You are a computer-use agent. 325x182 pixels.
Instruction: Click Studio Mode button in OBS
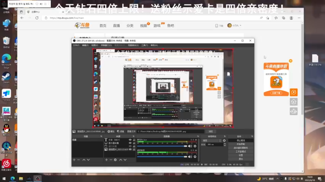pos(240,151)
